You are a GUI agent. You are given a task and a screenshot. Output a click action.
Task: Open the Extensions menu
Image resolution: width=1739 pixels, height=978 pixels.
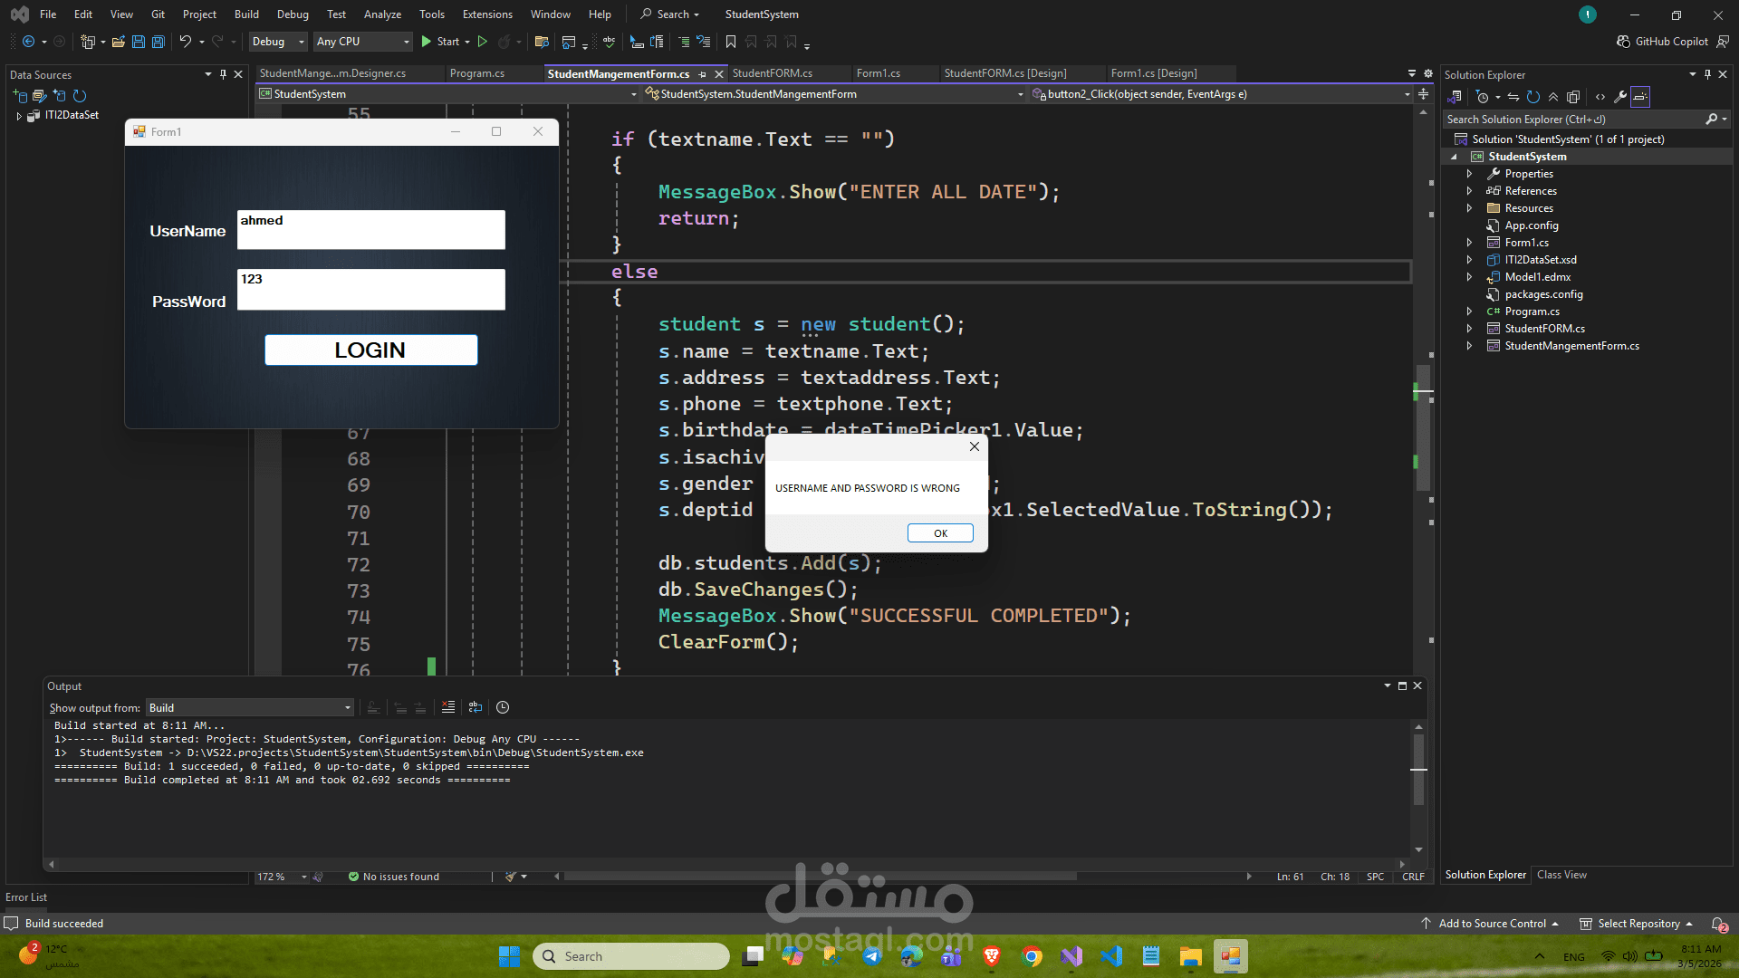[486, 14]
